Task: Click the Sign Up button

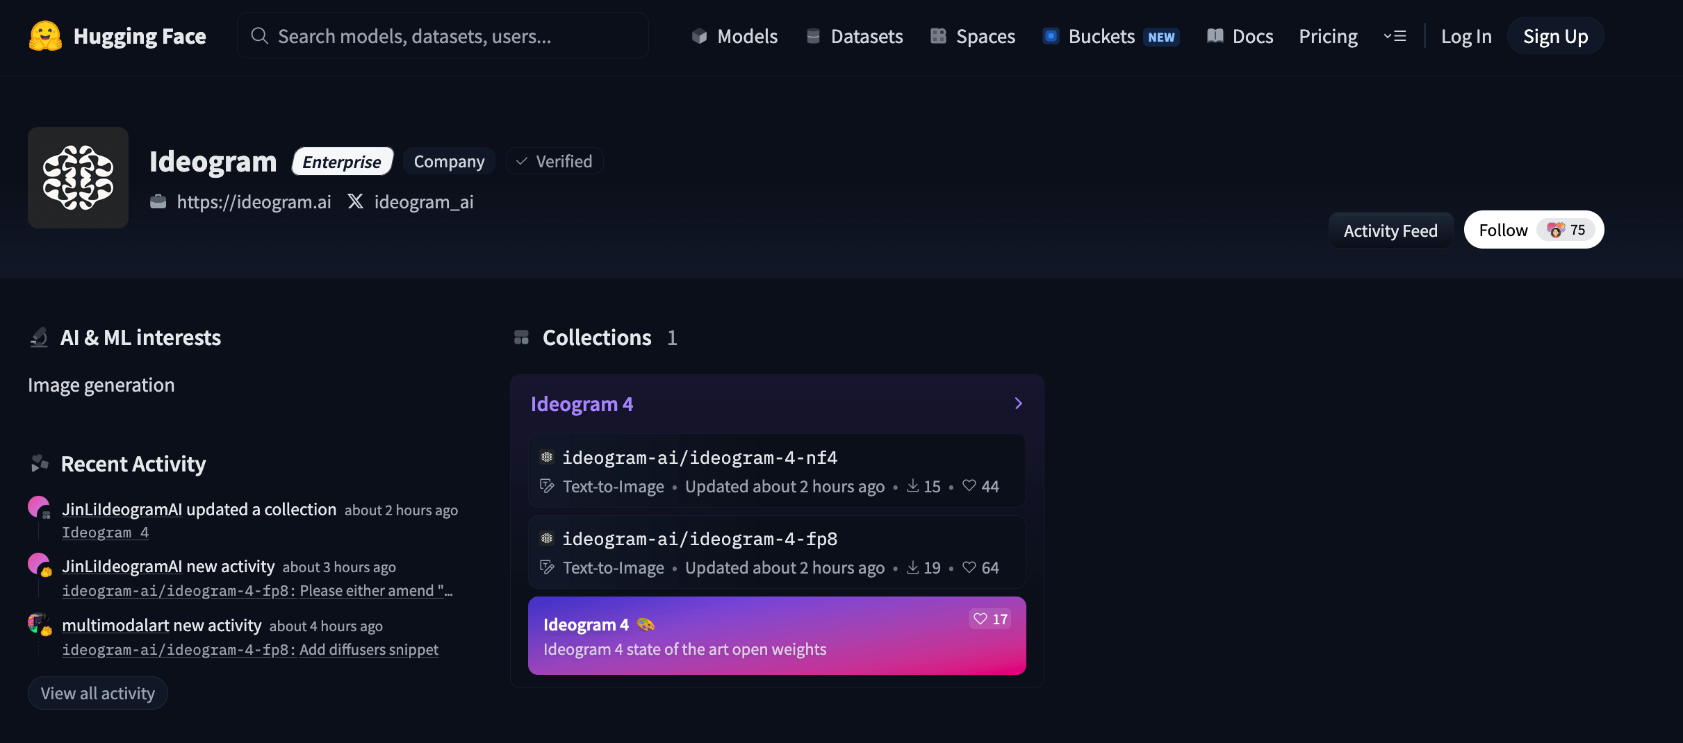Action: (x=1555, y=36)
